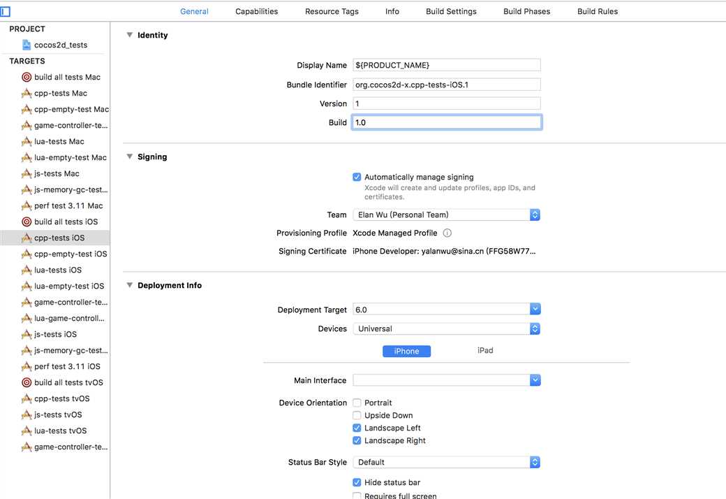Image resolution: width=726 pixels, height=499 pixels.
Task: Select the 'lua-tests tvOS' target row
Action: coord(54,431)
